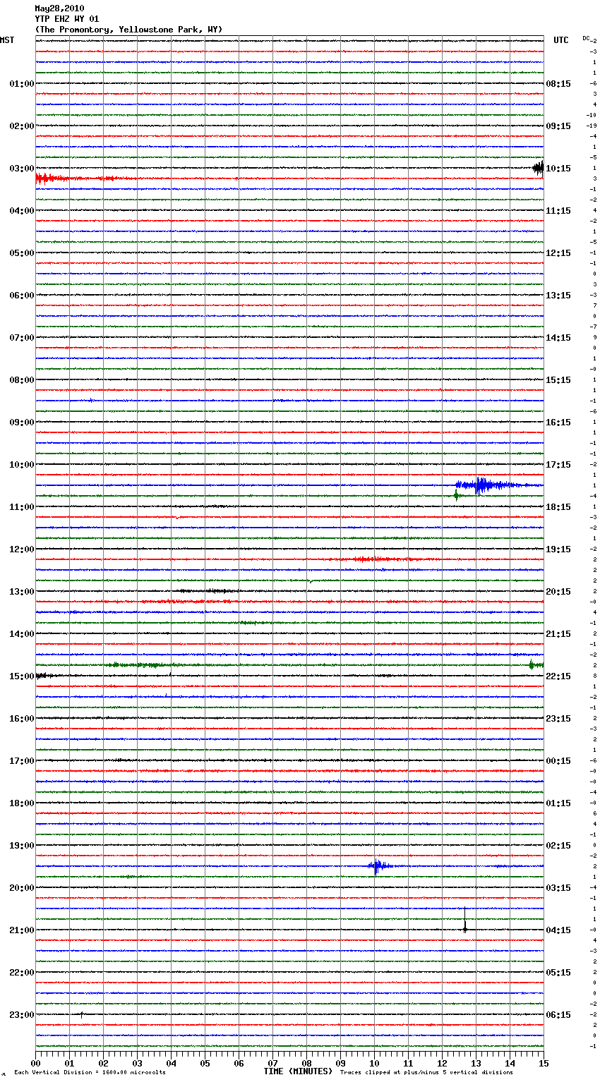Click the 06:00 MST time label
This screenshot has width=600, height=1082.
tap(22, 296)
